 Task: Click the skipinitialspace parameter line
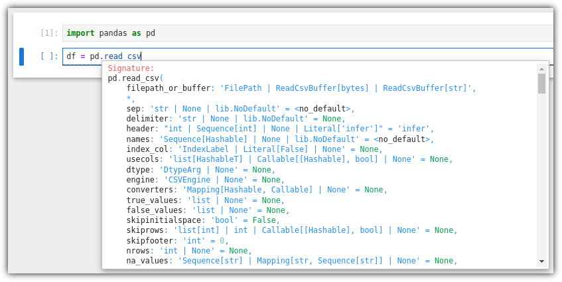[203, 220]
